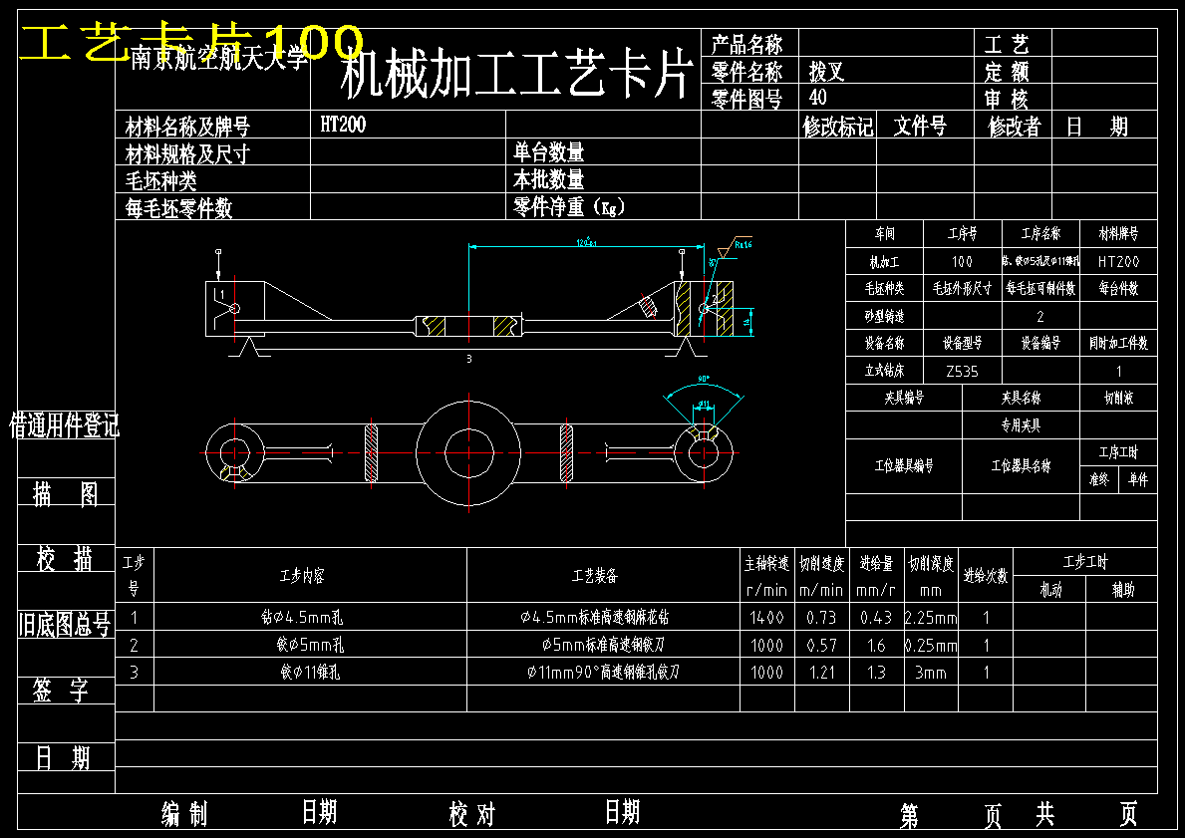Select the 工序名称 header cell

1040,233
